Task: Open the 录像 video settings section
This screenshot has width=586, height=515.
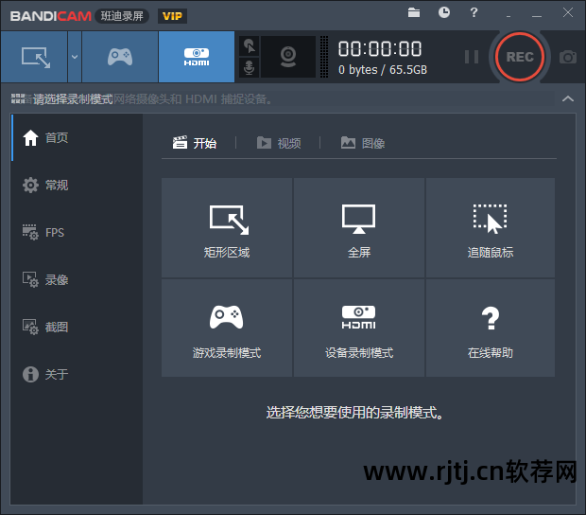Action: pos(77,279)
